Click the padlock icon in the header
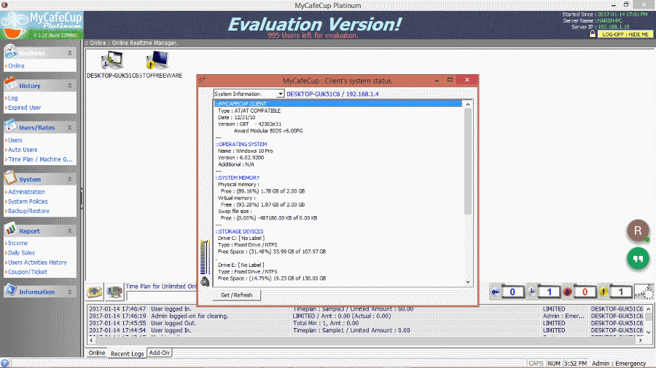This screenshot has width=656, height=368. coord(593,33)
